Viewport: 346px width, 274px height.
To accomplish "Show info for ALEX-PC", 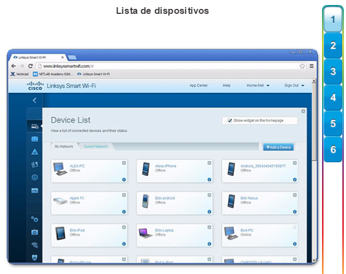I will pyautogui.click(x=124, y=180).
